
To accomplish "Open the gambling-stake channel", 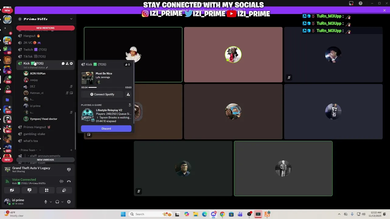I will [x=45, y=134].
